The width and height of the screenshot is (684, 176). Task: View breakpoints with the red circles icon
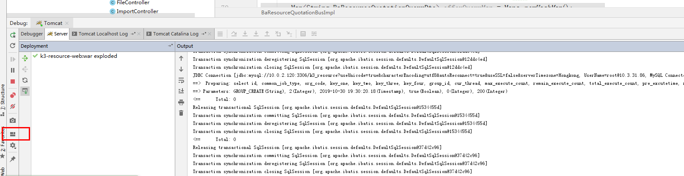13,95
